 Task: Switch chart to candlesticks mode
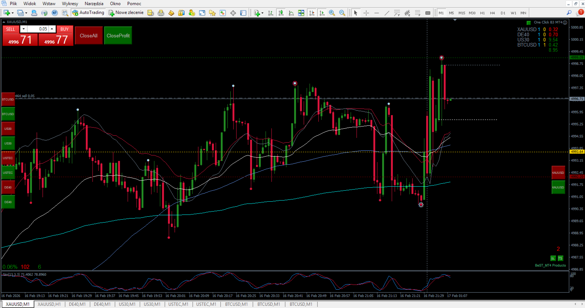(281, 13)
